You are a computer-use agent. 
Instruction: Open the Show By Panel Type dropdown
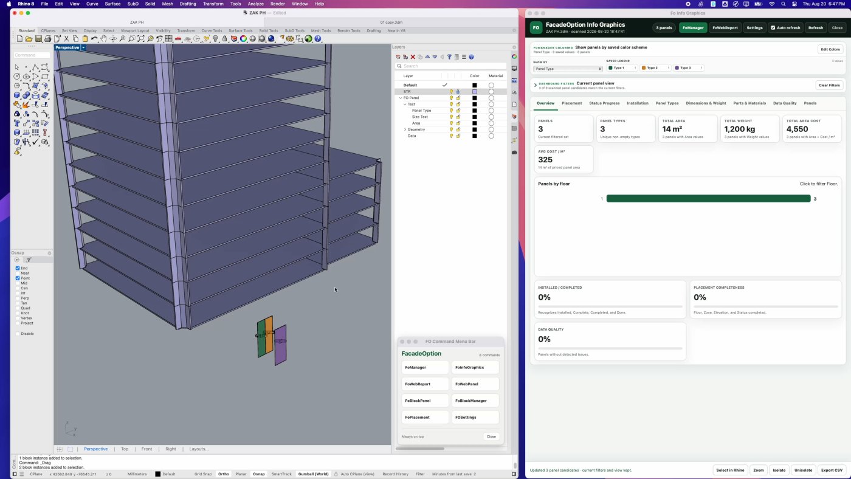567,69
